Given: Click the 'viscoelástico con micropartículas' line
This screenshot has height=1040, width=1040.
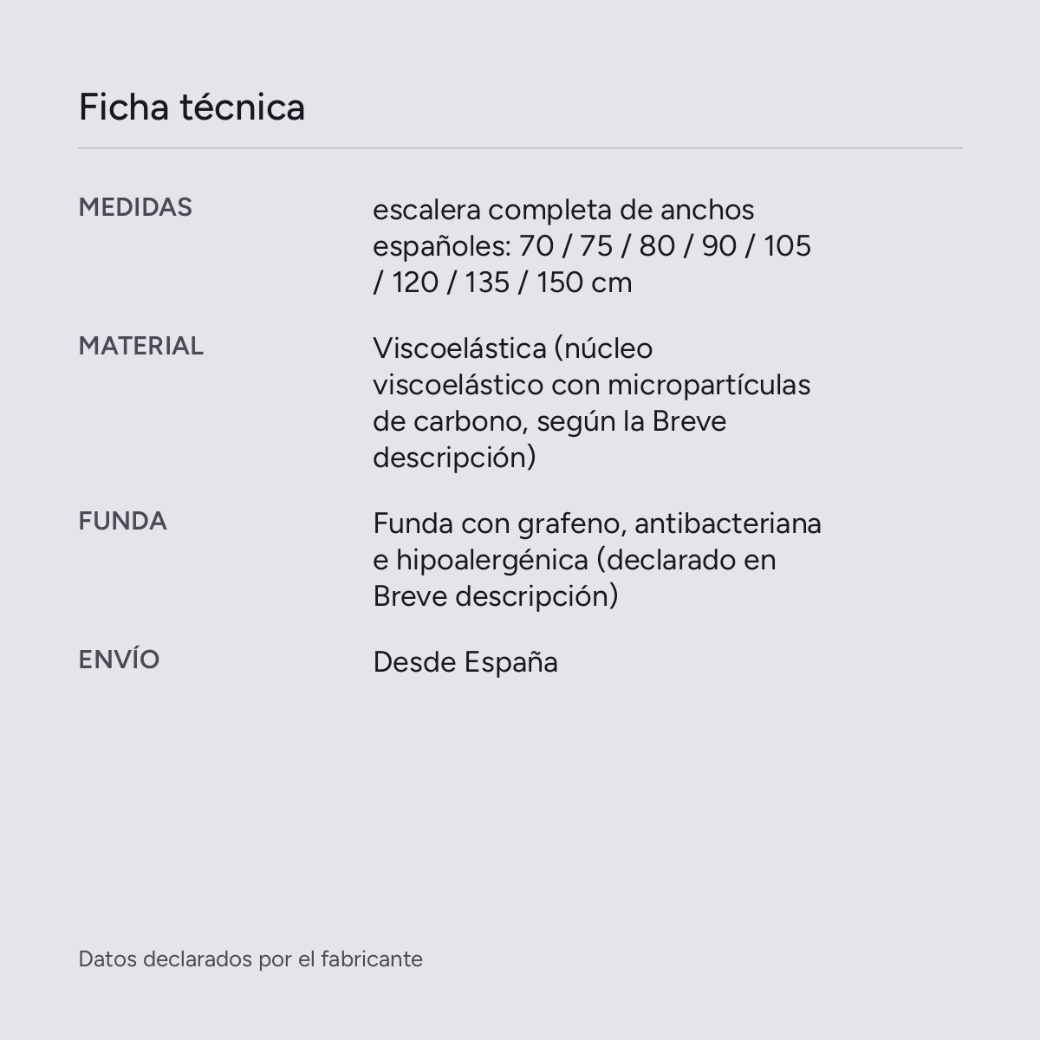Looking at the screenshot, I should pyautogui.click(x=592, y=385).
